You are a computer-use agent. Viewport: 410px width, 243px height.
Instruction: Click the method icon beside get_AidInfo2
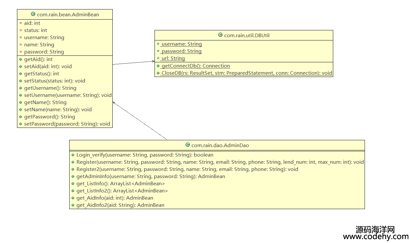pyautogui.click(x=73, y=205)
